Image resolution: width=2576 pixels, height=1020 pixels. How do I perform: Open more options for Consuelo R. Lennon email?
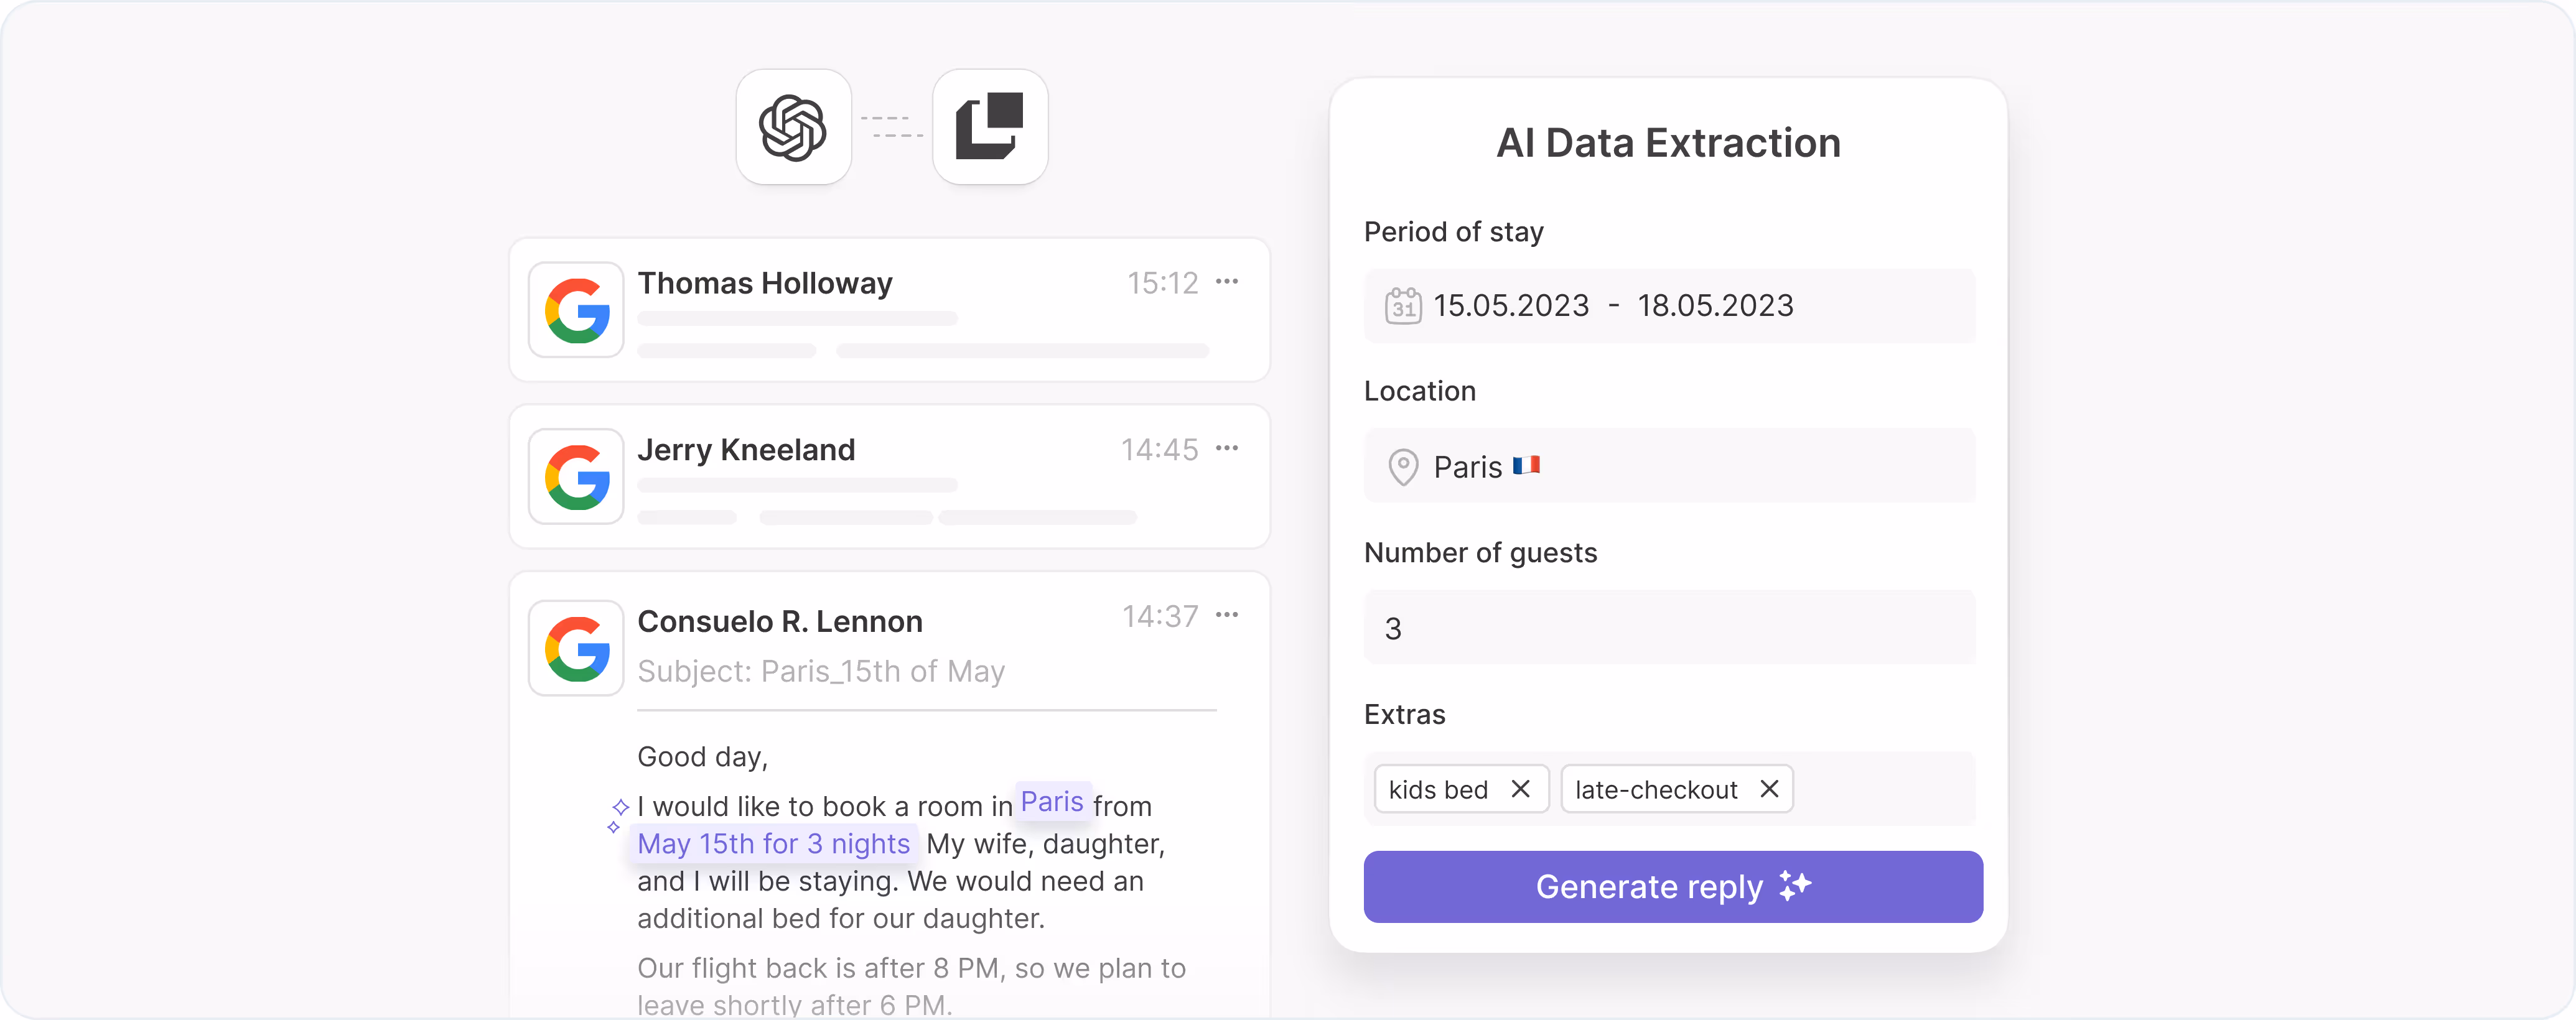click(1227, 615)
